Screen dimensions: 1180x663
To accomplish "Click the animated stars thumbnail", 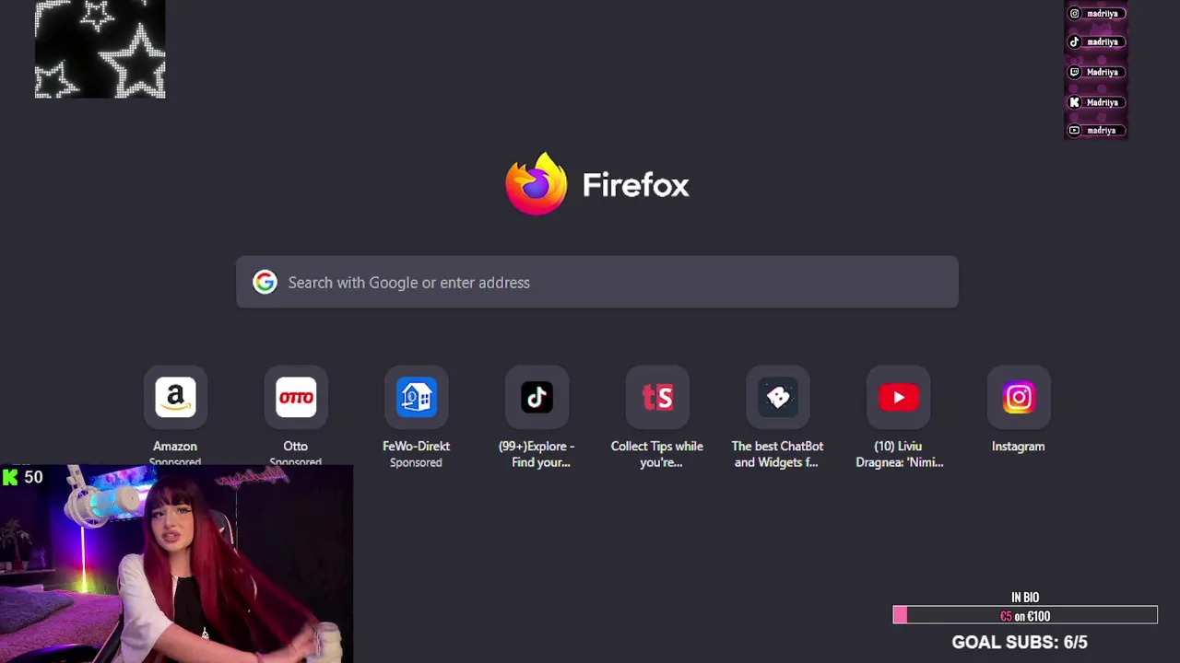I will tap(100, 49).
